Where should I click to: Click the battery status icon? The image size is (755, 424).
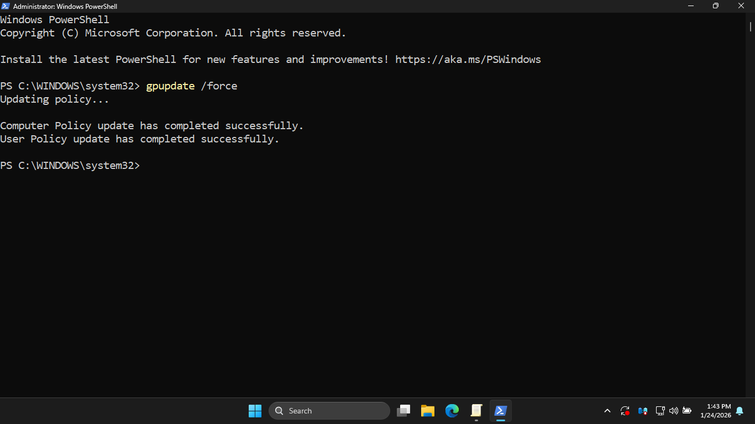687,411
